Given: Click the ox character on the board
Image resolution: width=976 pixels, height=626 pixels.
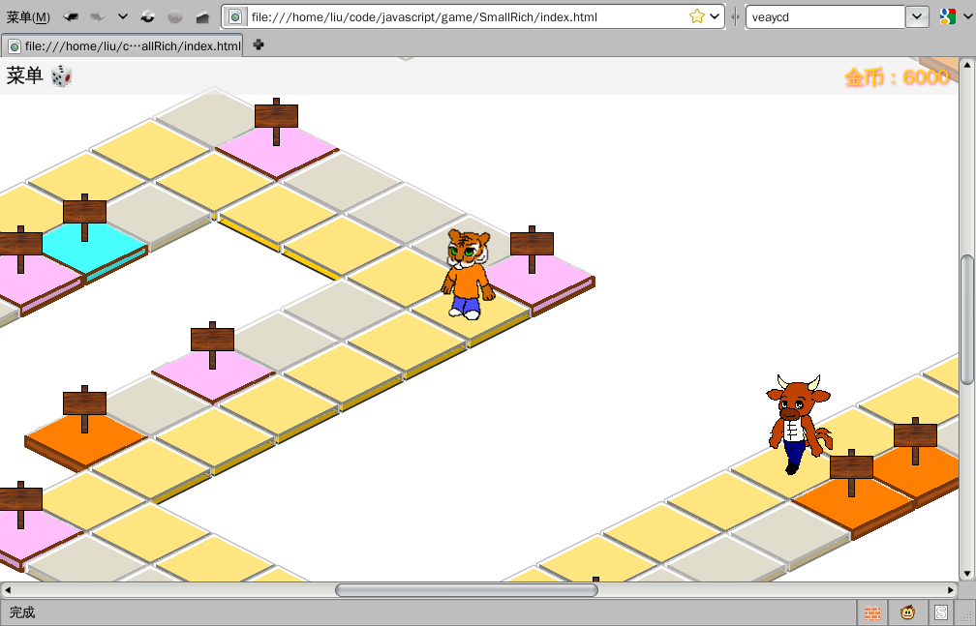Looking at the screenshot, I should coord(799,424).
